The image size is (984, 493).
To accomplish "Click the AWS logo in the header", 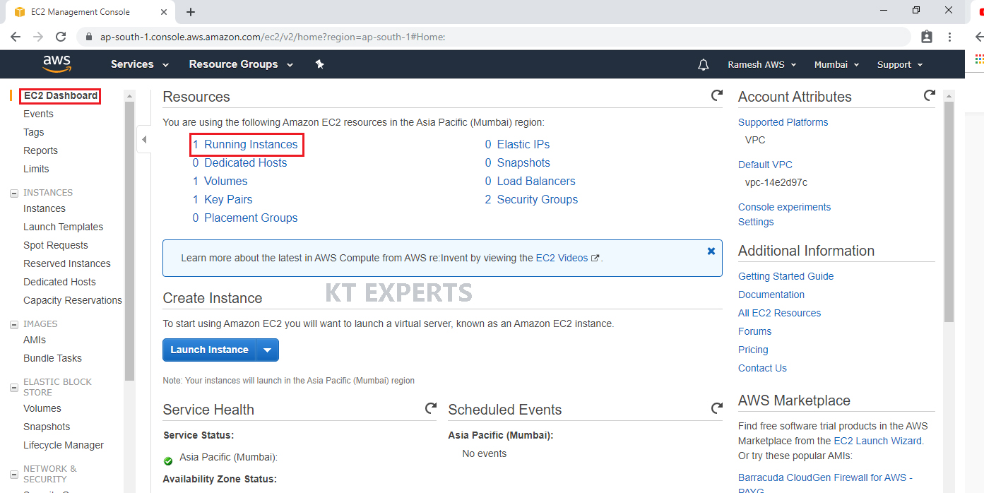I will (57, 64).
